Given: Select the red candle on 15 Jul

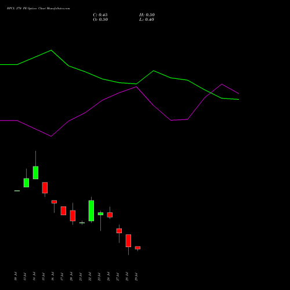Looking at the screenshot, I should point(45,188).
